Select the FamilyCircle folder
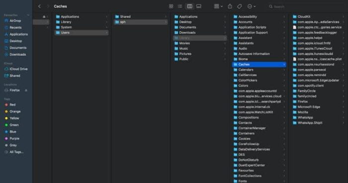 pyautogui.click(x=319, y=91)
